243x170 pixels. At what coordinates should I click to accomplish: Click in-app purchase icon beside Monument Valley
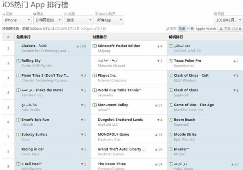tap(95, 105)
